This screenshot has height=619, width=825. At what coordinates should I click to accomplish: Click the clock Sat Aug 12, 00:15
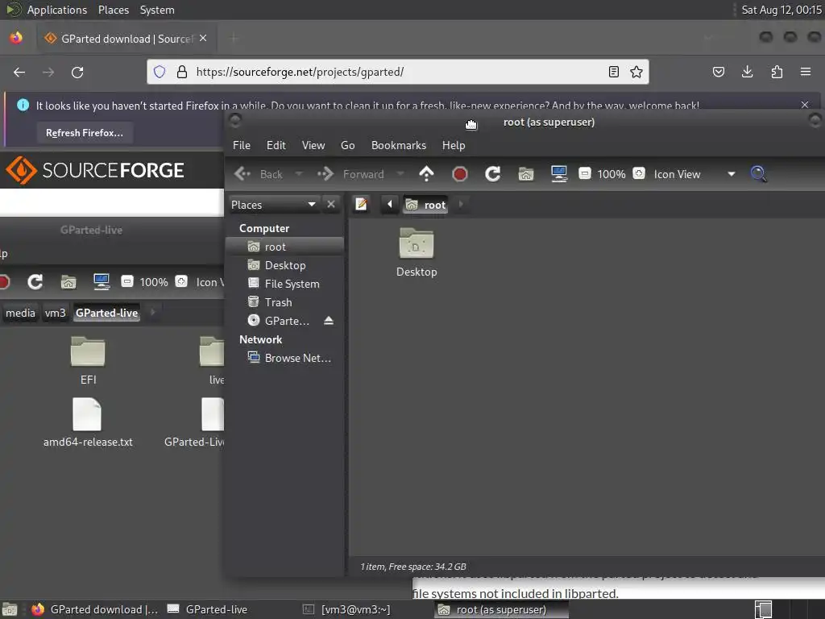(781, 10)
